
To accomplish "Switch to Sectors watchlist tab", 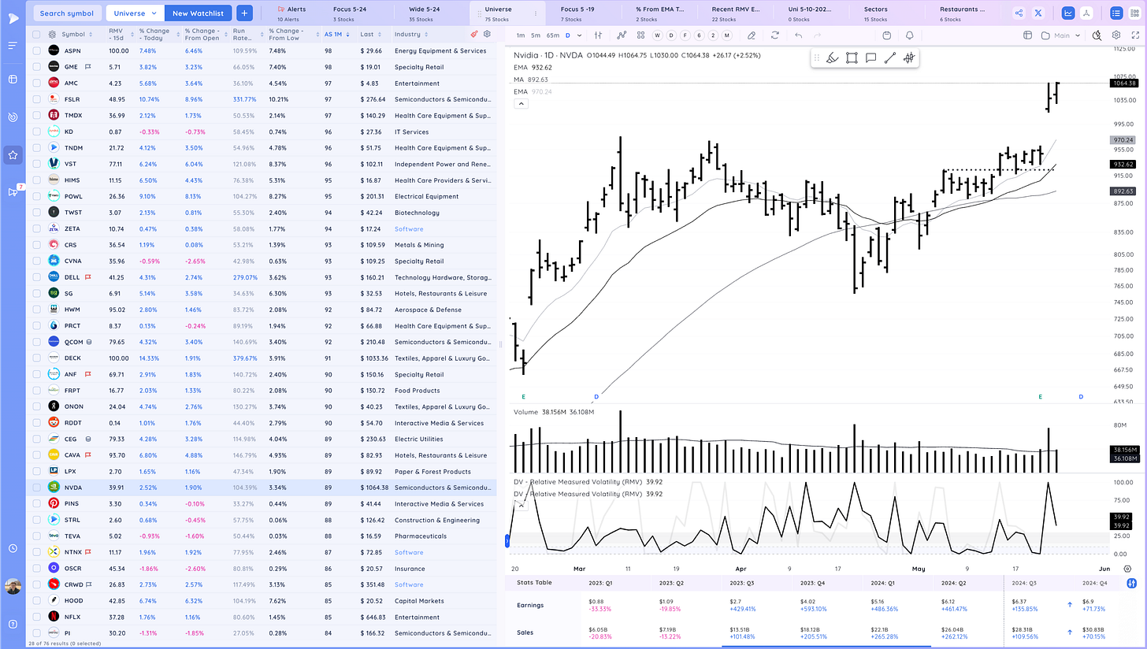I will pyautogui.click(x=875, y=13).
